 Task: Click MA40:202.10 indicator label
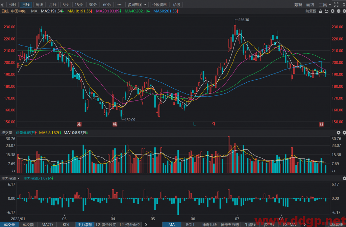(137, 11)
